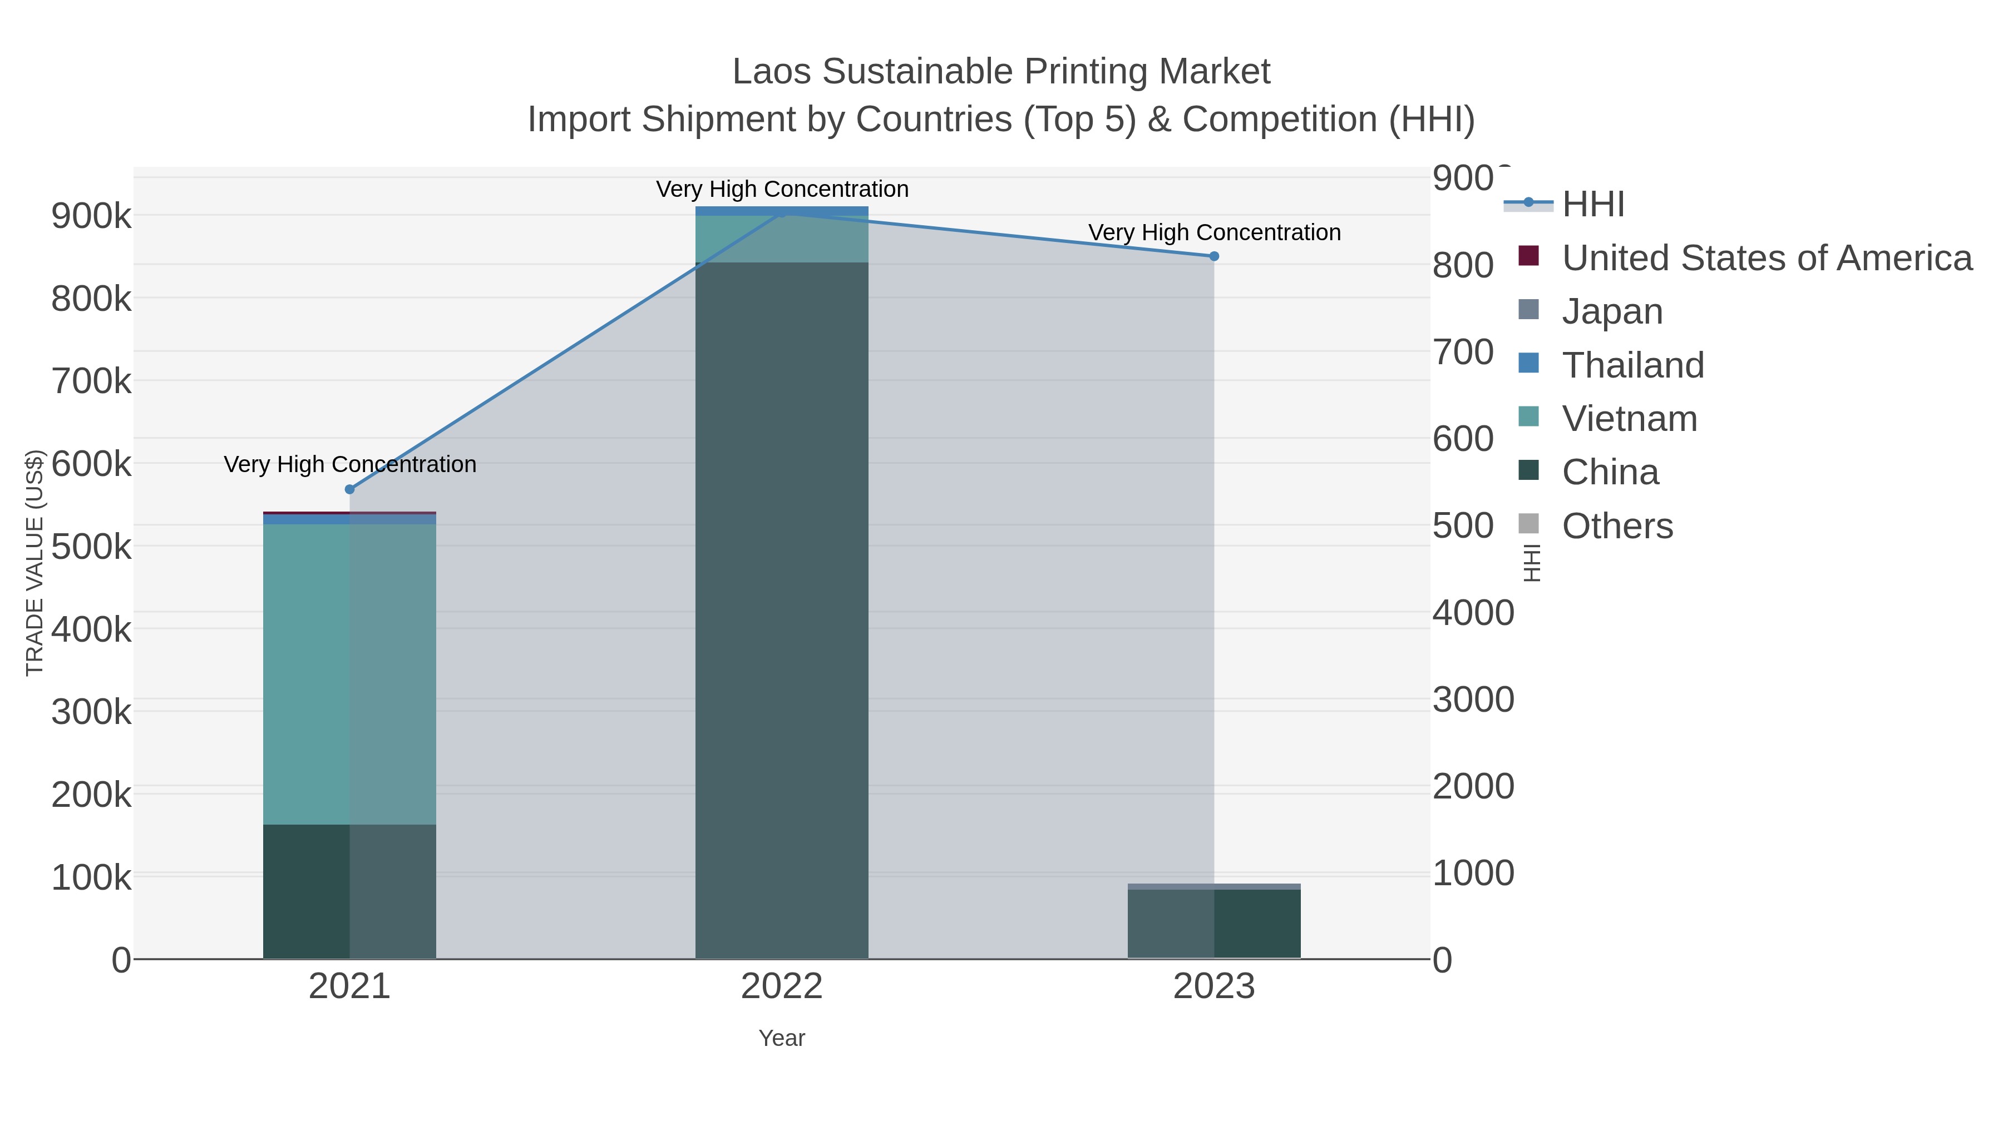Screen dimensions: 2003x1126
Task: Click the 2022 Thailand bar segment
Action: (x=782, y=211)
